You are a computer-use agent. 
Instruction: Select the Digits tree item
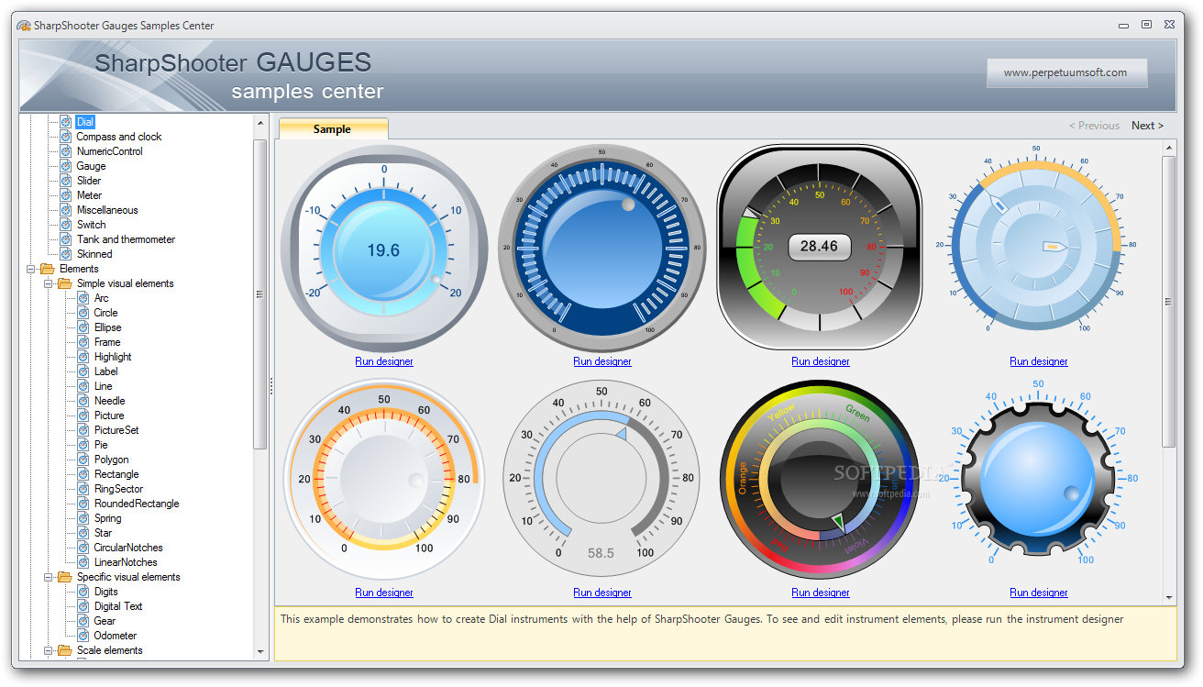pyautogui.click(x=105, y=592)
